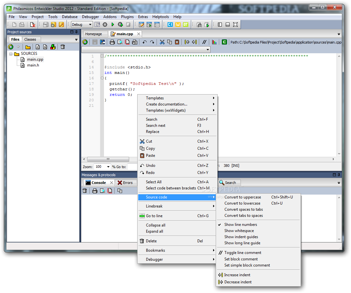Screen dimensions: 351x293
Task: Open editor tab list dropdown arrow
Action: [x=339, y=34]
